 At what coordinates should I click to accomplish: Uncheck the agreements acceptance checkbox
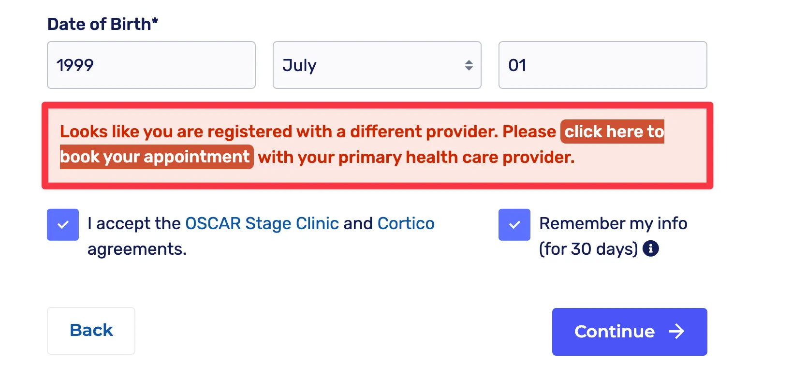click(x=63, y=225)
